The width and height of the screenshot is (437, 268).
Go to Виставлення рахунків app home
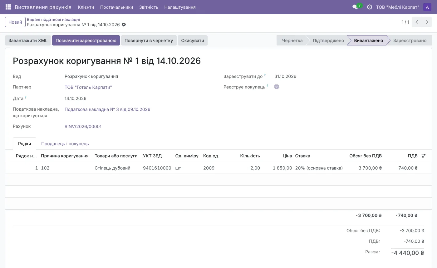click(43, 7)
